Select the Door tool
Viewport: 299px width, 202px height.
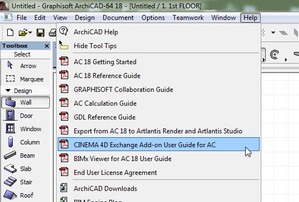pos(26,116)
